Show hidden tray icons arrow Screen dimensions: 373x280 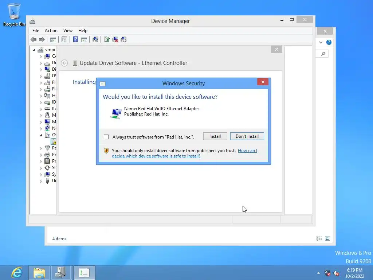pyautogui.click(x=318, y=273)
